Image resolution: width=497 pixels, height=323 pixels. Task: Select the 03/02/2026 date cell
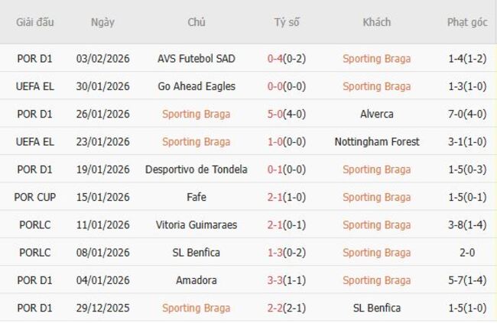point(102,59)
